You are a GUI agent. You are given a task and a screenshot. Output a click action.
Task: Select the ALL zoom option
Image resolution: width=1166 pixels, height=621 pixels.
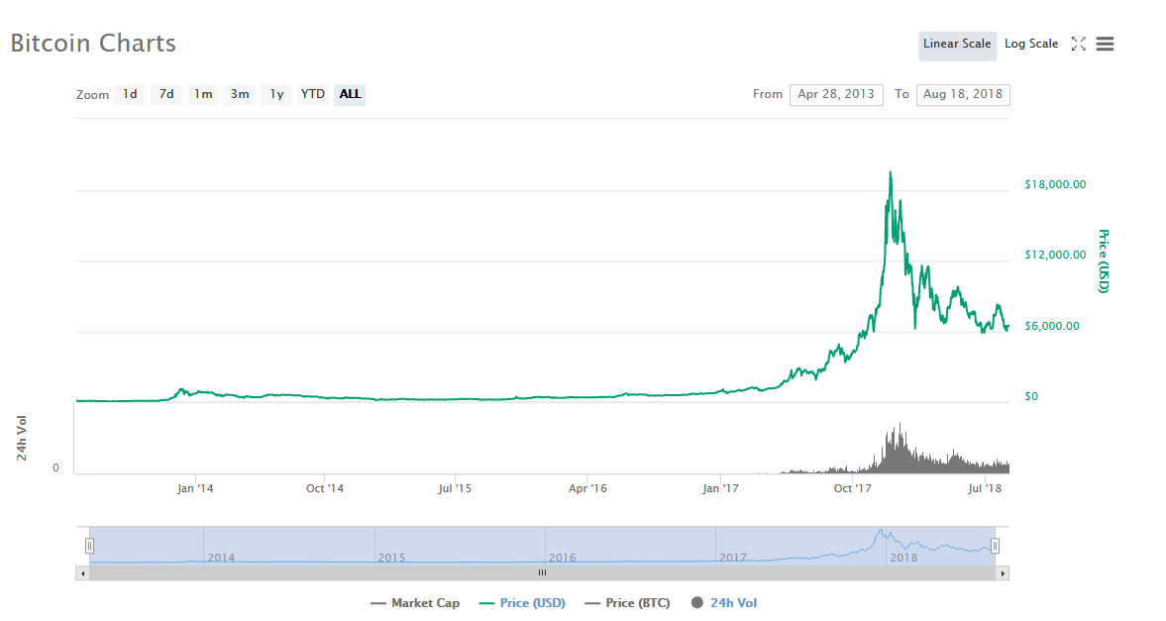coord(350,94)
